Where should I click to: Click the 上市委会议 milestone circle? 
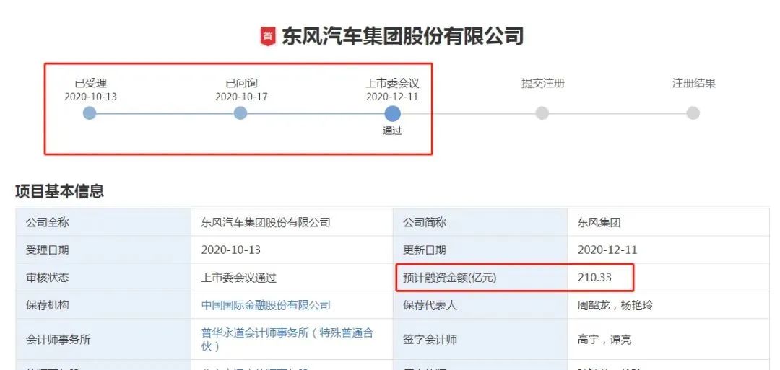[392, 114]
